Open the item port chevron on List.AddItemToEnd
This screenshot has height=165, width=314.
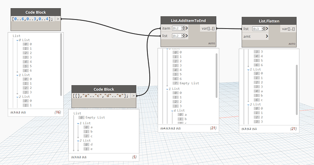pyautogui.click(x=187, y=29)
